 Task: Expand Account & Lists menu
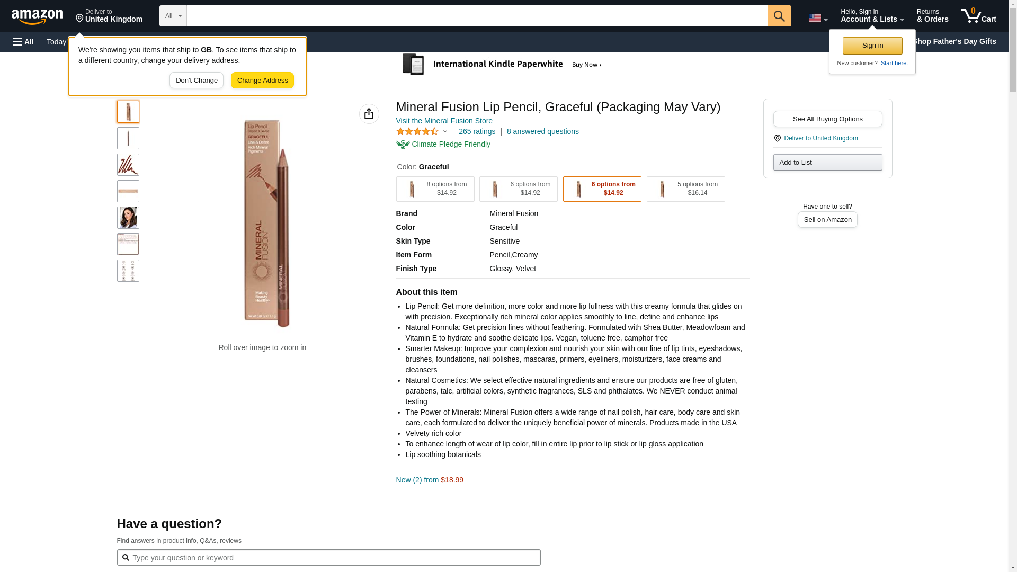point(872,16)
